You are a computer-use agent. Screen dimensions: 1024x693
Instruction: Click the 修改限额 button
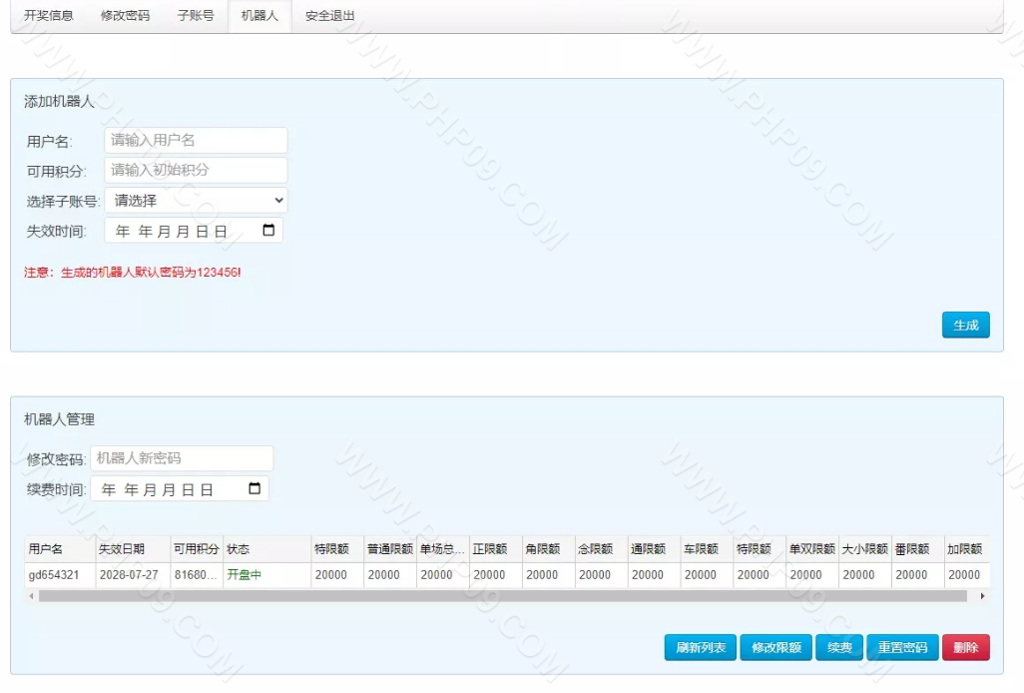[775, 648]
